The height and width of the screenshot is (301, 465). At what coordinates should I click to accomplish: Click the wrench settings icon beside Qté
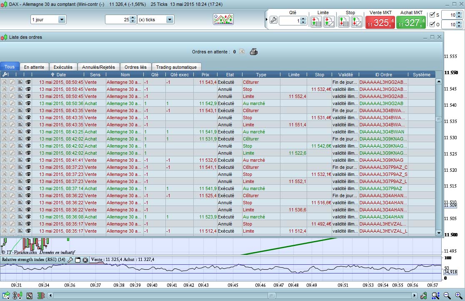[x=273, y=20]
